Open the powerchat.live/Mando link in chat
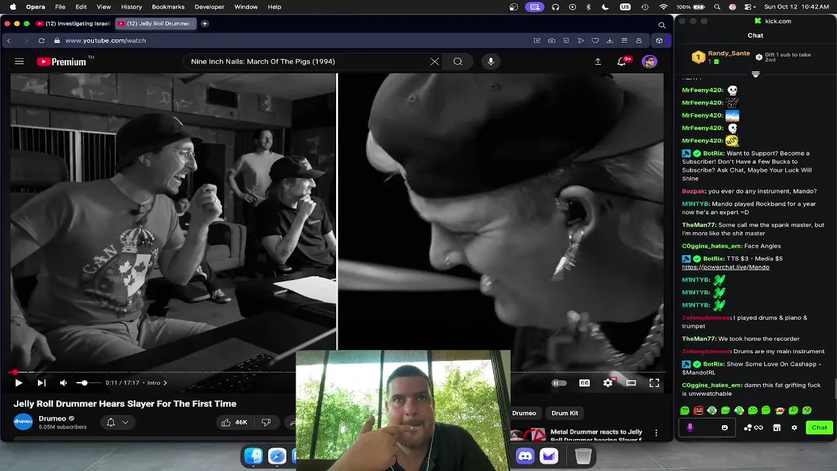 click(725, 267)
